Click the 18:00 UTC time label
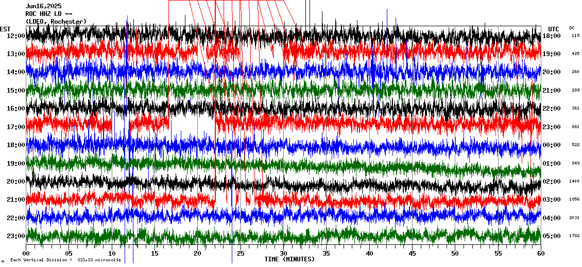 (x=551, y=35)
